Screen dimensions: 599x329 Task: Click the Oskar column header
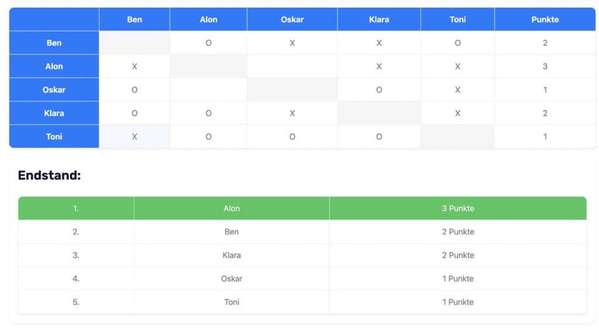point(292,19)
